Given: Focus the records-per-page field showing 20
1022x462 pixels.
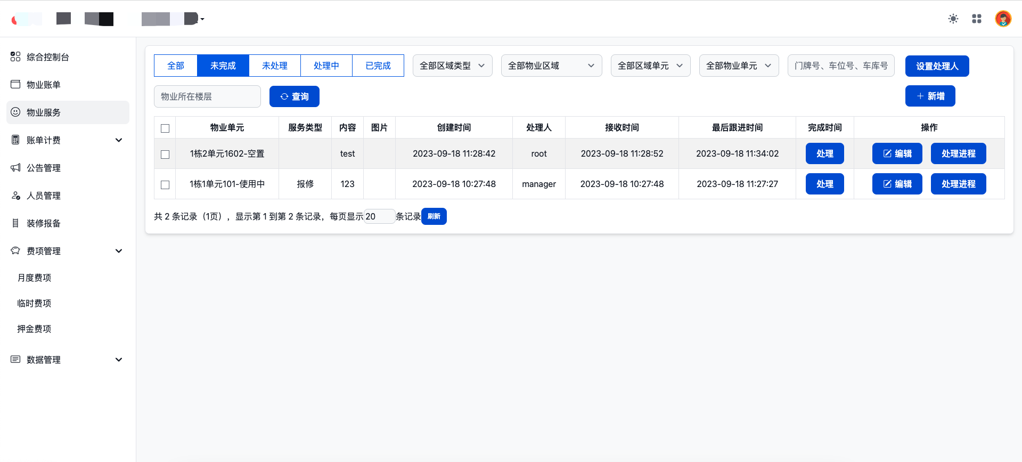Looking at the screenshot, I should coord(380,216).
